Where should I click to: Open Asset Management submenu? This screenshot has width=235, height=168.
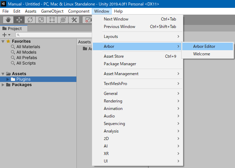pyautogui.click(x=138, y=74)
